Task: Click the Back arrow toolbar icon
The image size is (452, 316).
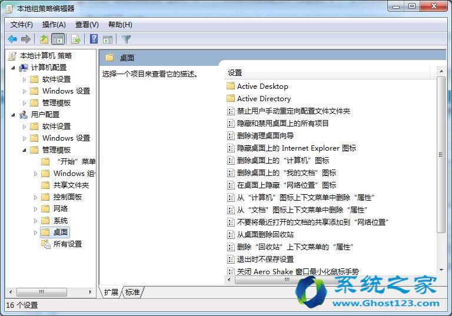Action: (12, 39)
